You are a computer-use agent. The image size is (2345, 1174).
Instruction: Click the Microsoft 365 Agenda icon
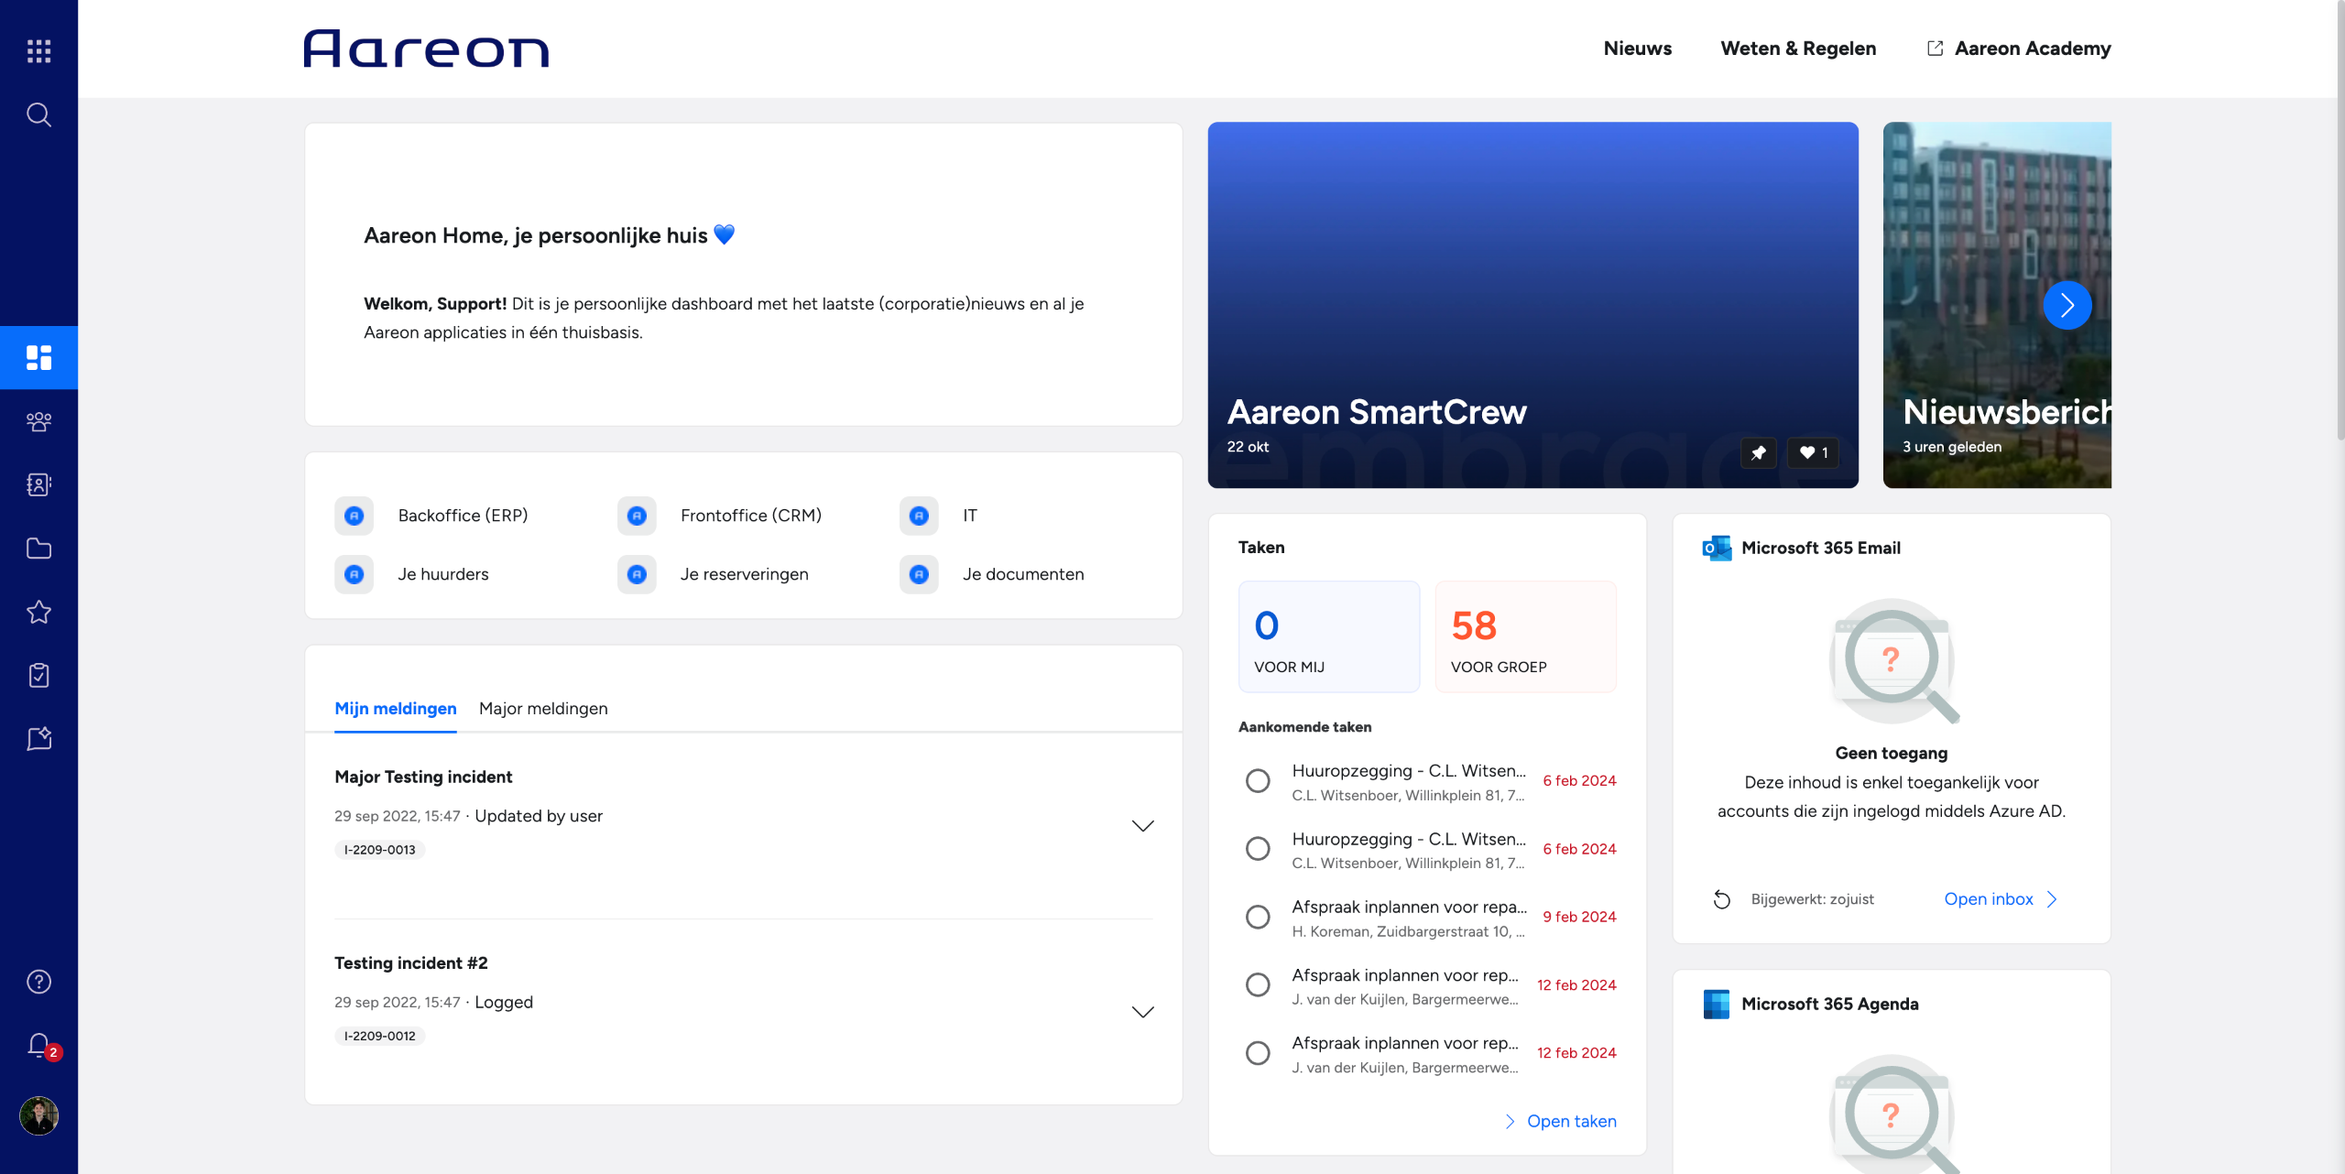coord(1717,1004)
